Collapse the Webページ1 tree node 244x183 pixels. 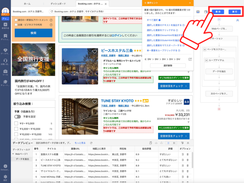[13, 154]
